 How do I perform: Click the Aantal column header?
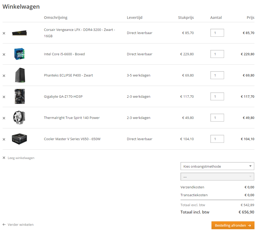[216, 18]
